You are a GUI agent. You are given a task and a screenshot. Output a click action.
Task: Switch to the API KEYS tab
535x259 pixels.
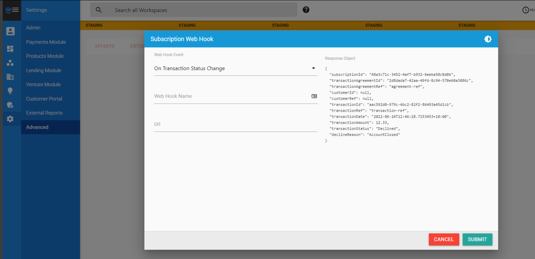click(105, 46)
